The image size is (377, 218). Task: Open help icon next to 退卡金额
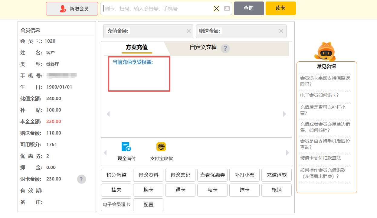pos(81,179)
